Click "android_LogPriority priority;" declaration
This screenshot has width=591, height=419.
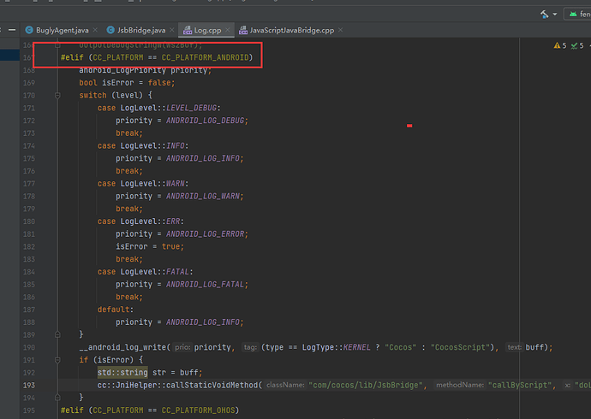pos(146,70)
